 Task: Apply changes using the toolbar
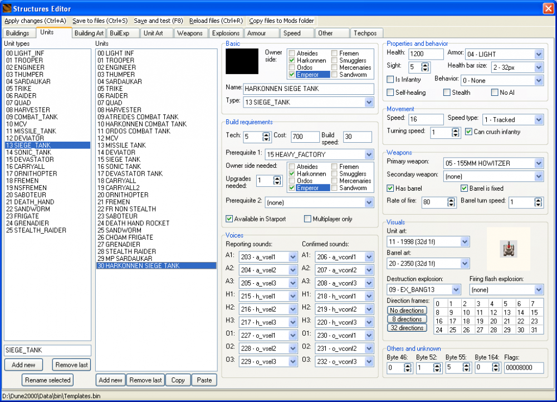click(x=35, y=21)
